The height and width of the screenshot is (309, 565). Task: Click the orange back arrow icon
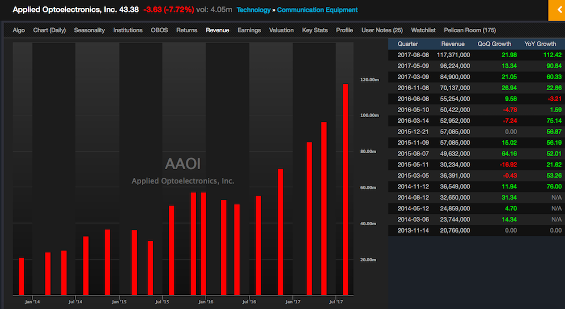(x=556, y=10)
